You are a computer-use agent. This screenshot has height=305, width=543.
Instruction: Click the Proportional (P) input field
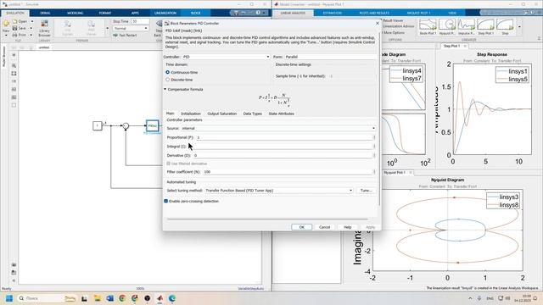tap(285, 137)
